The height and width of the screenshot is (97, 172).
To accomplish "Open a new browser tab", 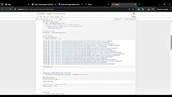I will (x=139, y=4).
